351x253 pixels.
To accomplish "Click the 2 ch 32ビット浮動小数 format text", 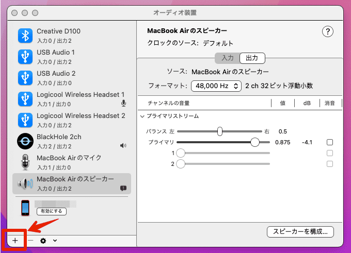I will click(x=279, y=86).
